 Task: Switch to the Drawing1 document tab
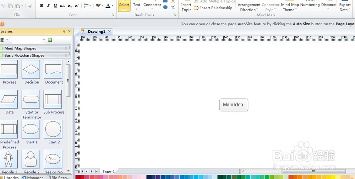pyautogui.click(x=97, y=32)
